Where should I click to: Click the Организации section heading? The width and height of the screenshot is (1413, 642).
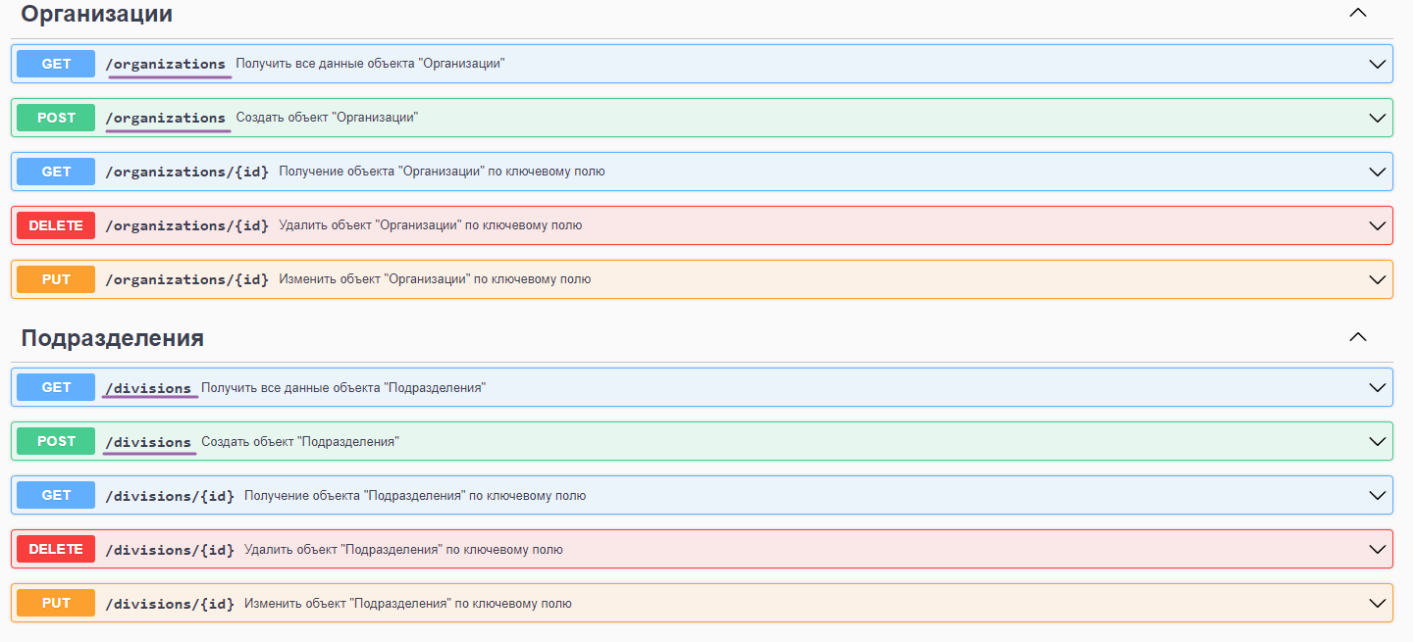[x=97, y=14]
